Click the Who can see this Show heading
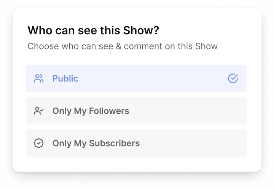Image resolution: width=274 pixels, height=189 pixels. [93, 30]
